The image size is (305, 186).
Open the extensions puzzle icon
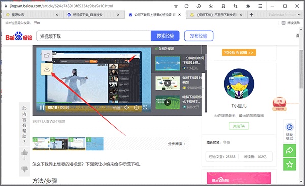[x=248, y=6]
